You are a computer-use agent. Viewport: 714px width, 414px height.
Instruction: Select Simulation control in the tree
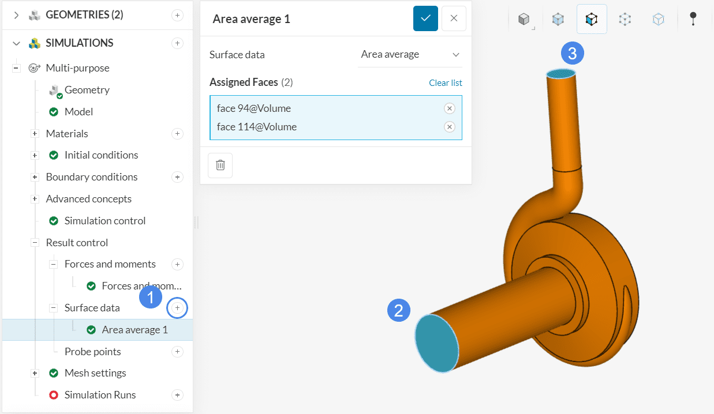coord(104,221)
